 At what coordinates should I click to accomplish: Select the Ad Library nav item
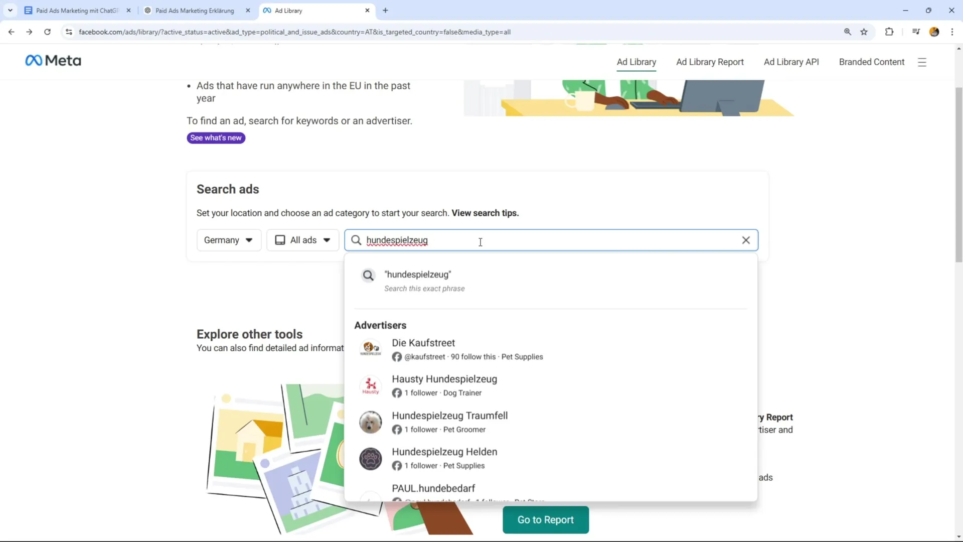tap(636, 62)
